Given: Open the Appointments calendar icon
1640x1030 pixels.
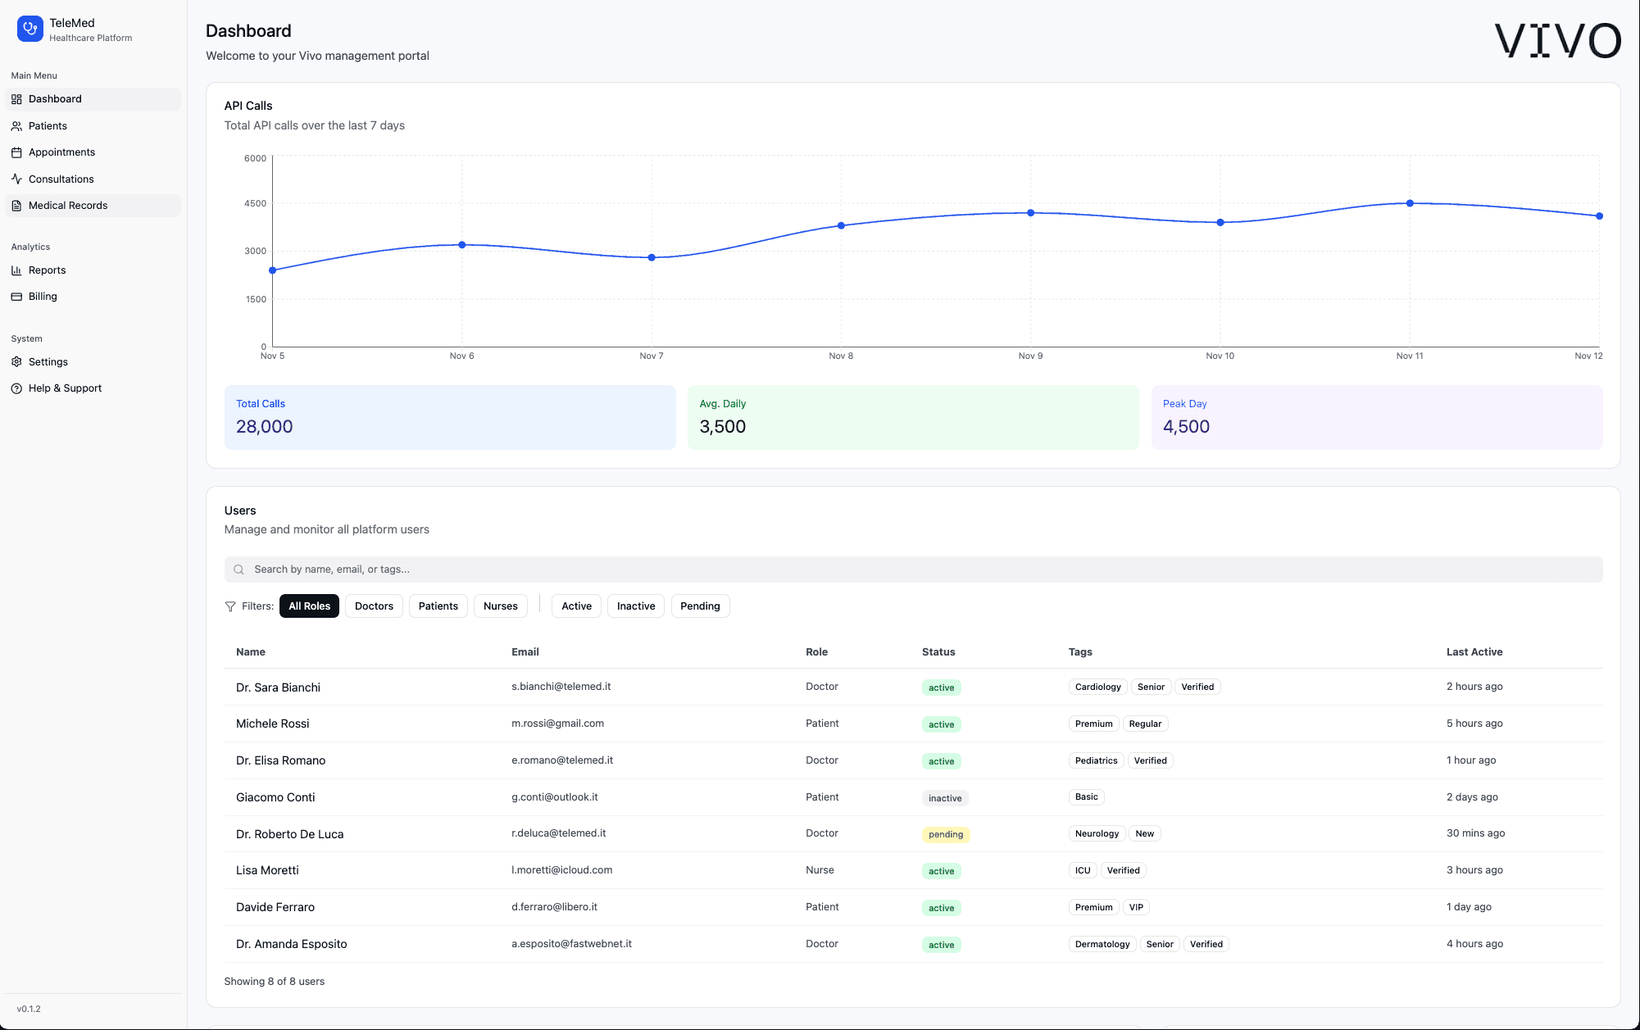Looking at the screenshot, I should click(x=17, y=152).
